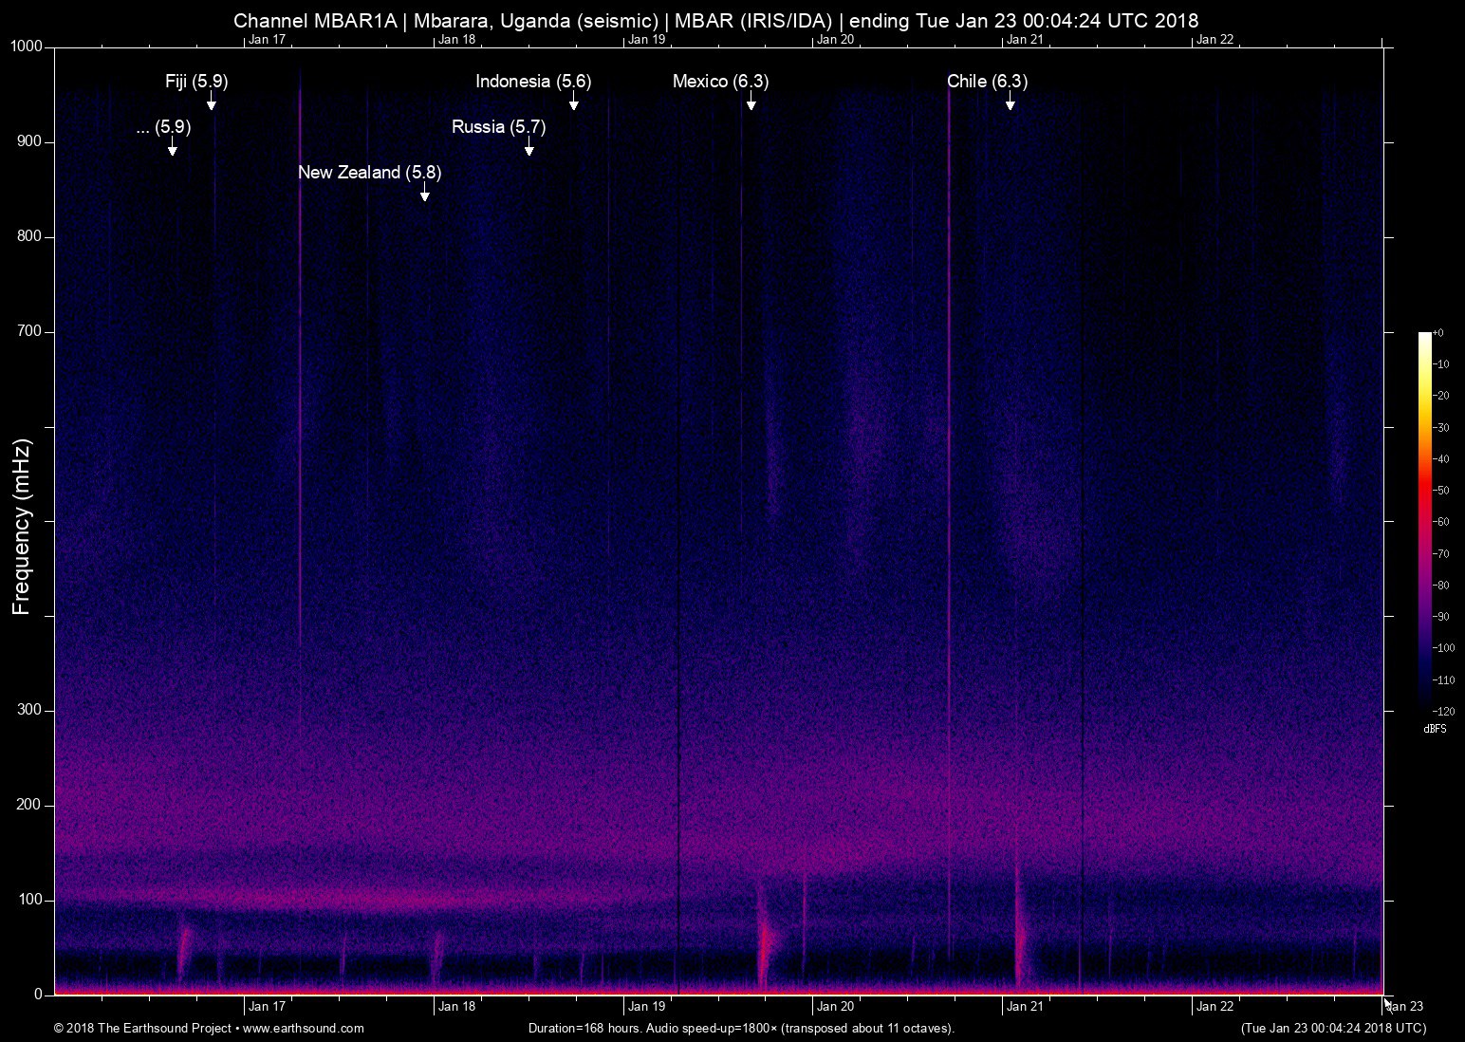Screen dimensions: 1465x1042
Task: Click the 1000 frequency axis tick label
Action: 26,47
